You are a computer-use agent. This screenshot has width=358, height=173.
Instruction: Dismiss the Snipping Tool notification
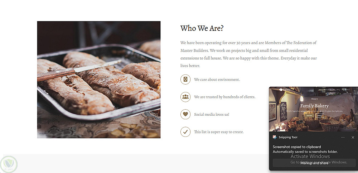(353, 138)
